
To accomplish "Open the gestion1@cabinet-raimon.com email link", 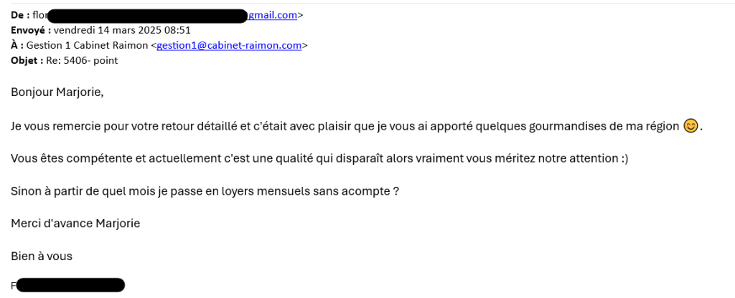I will point(229,45).
